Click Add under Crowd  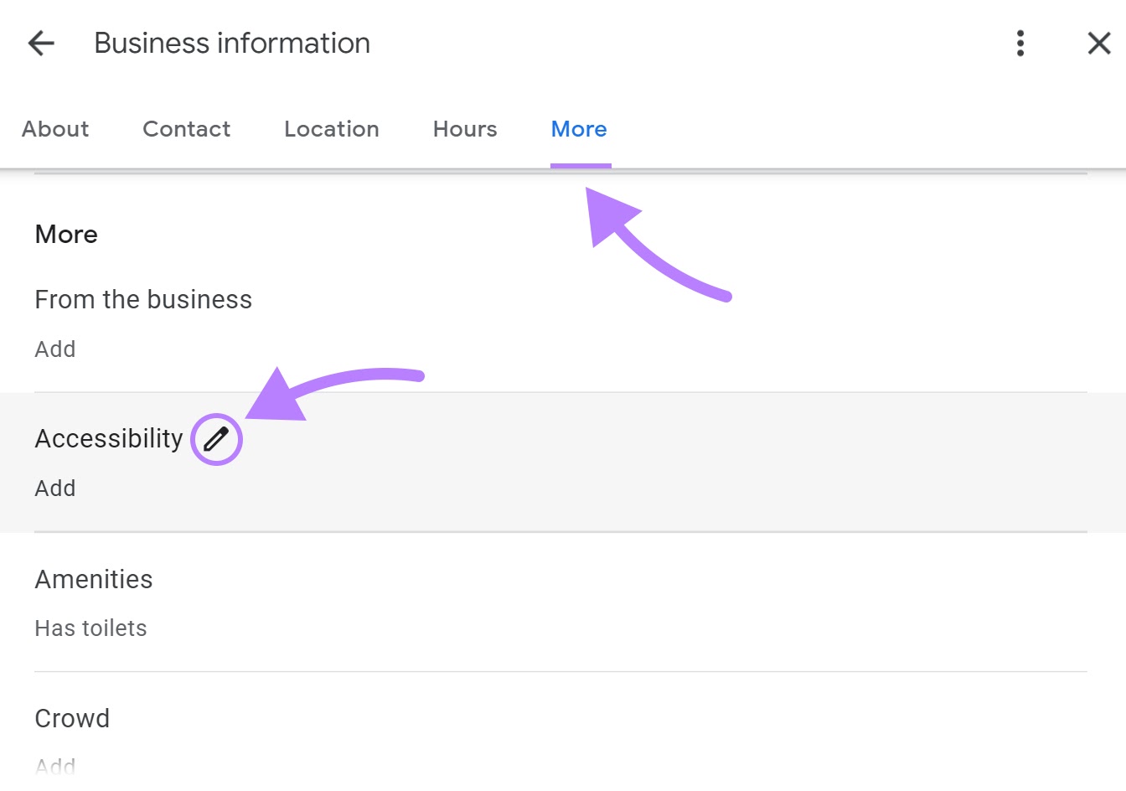pos(55,766)
